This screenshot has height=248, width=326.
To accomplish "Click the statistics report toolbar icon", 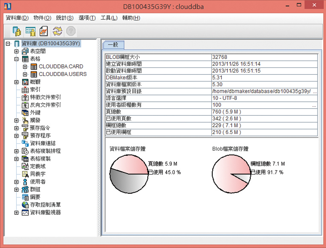I will [x=43, y=31].
